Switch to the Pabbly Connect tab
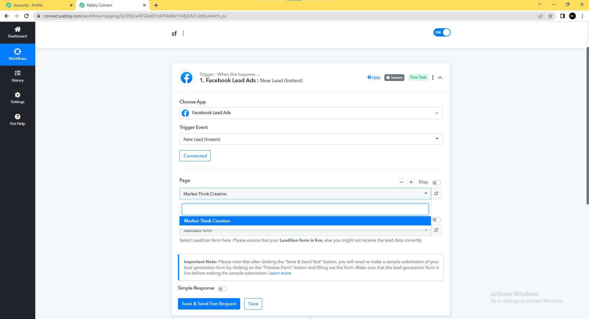Viewport: 589px width, 319px height. pos(112,5)
